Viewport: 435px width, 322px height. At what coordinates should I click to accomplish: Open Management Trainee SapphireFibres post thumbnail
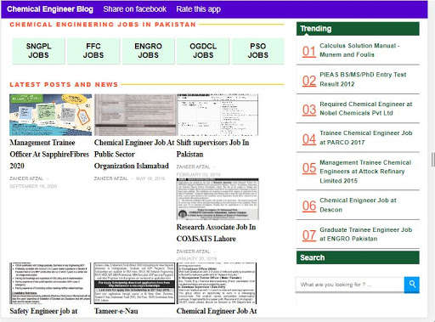click(x=51, y=115)
